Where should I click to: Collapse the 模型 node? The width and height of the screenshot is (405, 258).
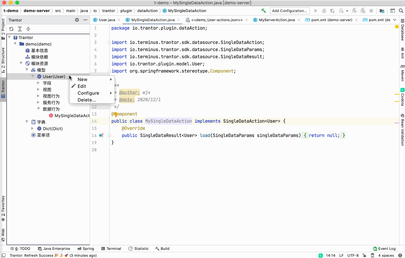(x=27, y=70)
